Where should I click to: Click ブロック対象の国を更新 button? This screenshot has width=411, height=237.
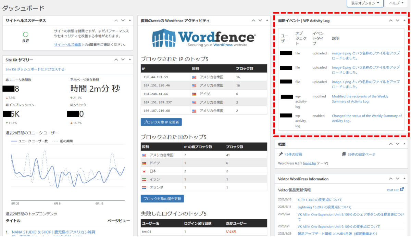click(162, 199)
